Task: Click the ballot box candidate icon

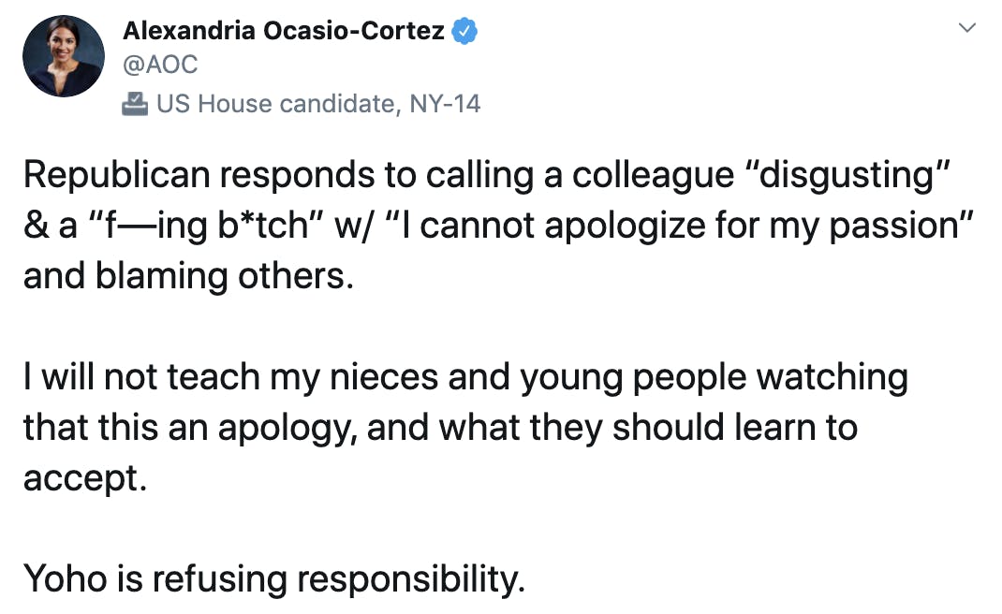Action: click(x=134, y=104)
